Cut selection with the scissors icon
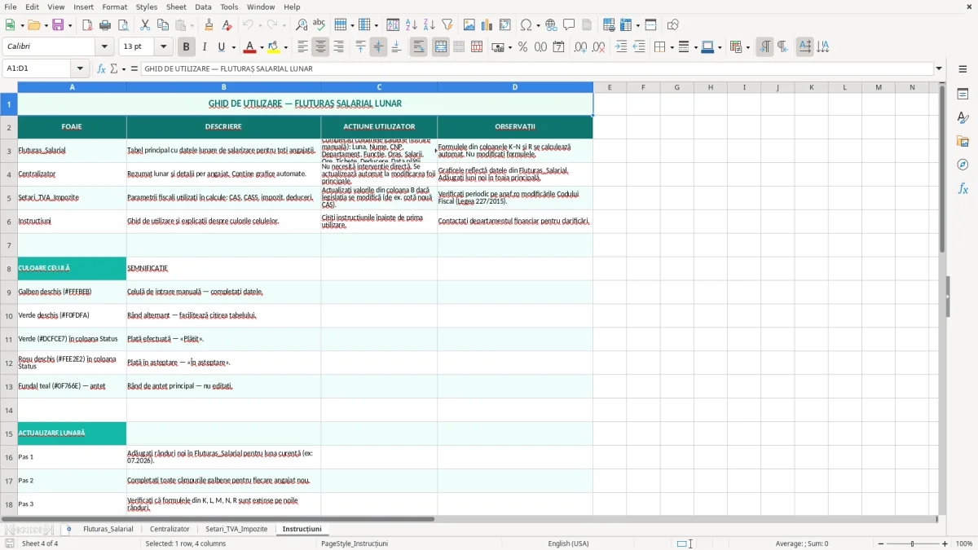Image resolution: width=978 pixels, height=550 pixels. coord(145,25)
